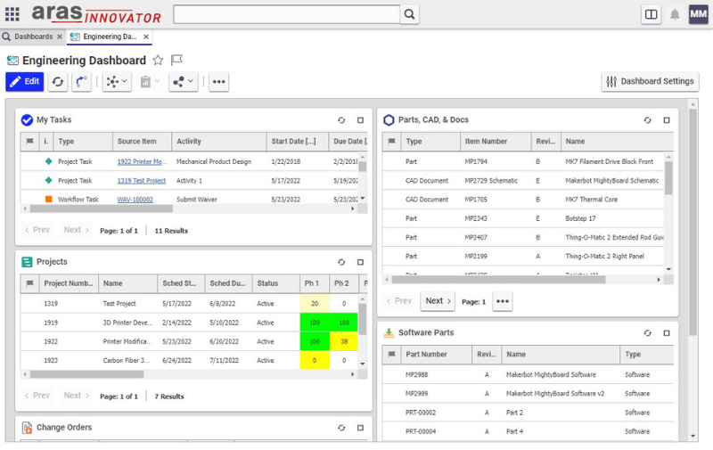Open the toolbar more options ellipsis
713x450 pixels.
(218, 81)
